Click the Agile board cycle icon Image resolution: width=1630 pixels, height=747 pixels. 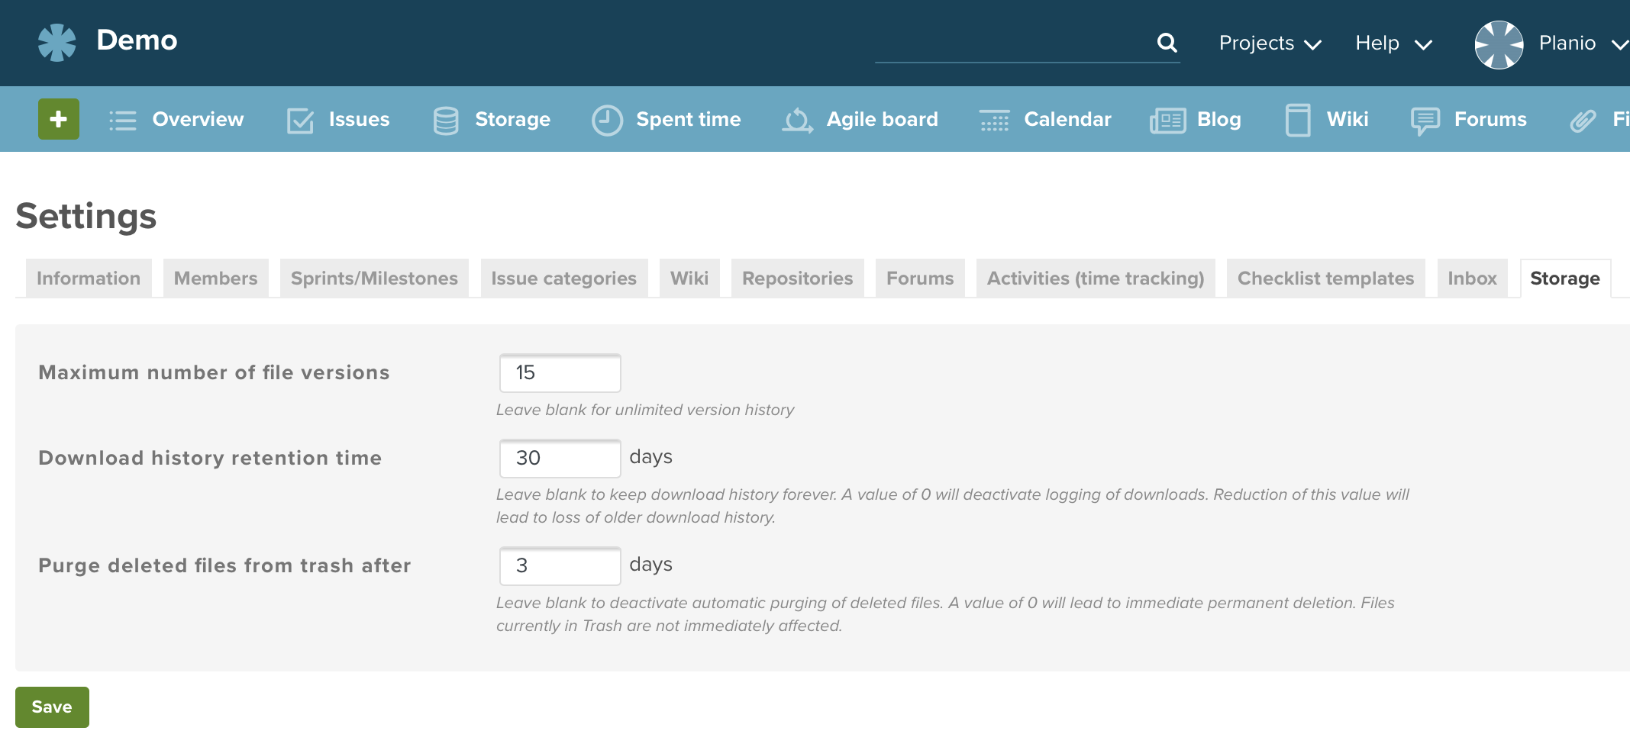coord(797,120)
